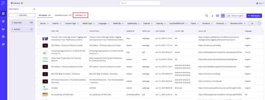Open the https://victorious.com/ebook/ source URL
Image resolution: width=265 pixels, height=100 pixels.
click(210, 81)
